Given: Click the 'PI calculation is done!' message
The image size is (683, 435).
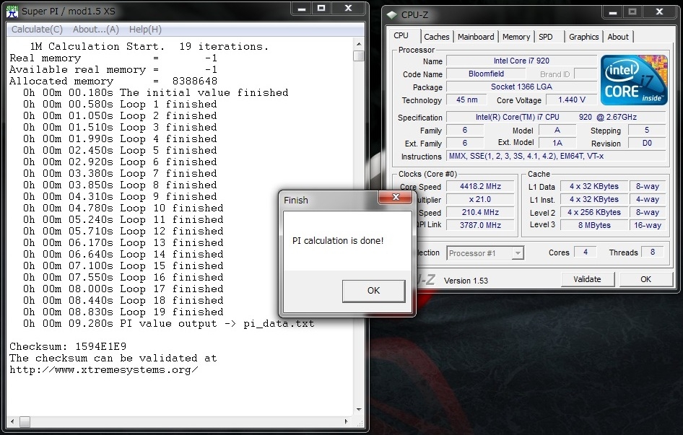Looking at the screenshot, I should tap(338, 241).
